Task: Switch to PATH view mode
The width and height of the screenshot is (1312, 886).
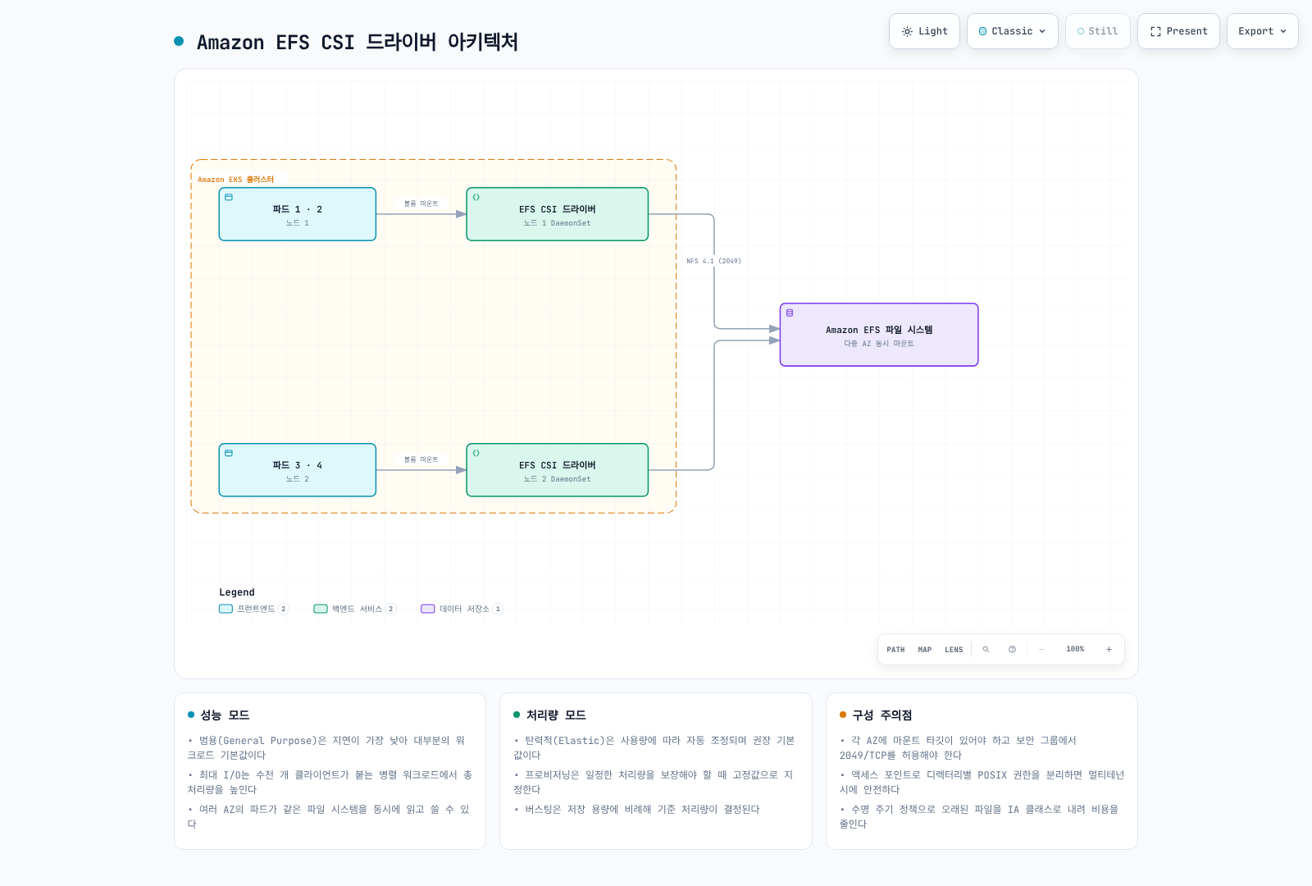Action: [895, 650]
